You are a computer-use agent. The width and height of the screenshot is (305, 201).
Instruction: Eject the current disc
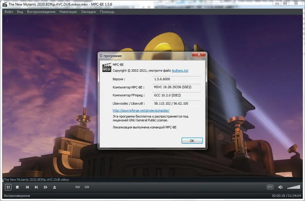click(x=55, y=187)
